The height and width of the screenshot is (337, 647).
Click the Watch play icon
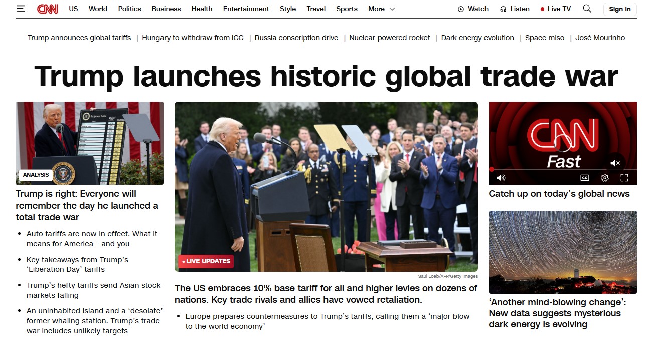[x=461, y=9]
